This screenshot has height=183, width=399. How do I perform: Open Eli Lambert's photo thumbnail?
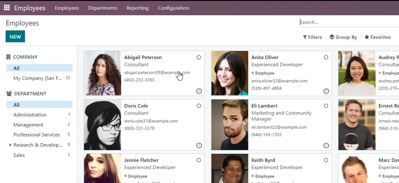click(230, 125)
